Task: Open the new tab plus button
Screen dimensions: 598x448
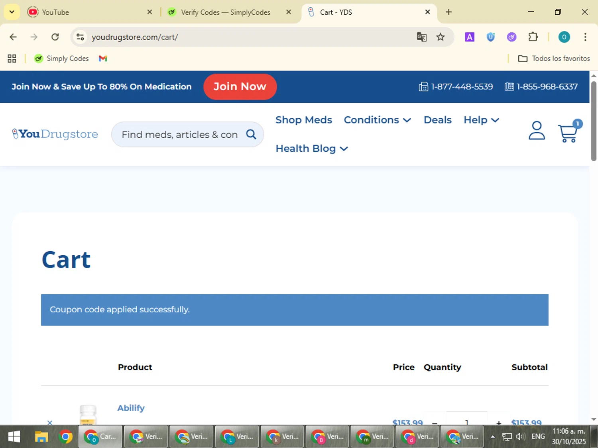Action: [448, 12]
